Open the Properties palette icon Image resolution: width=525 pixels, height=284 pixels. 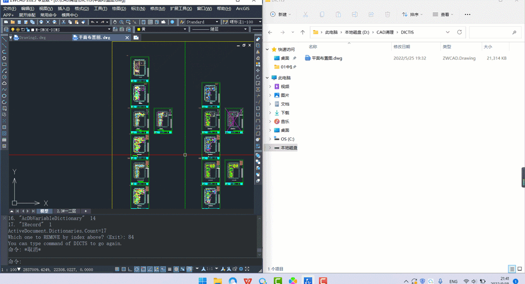pyautogui.click(x=143, y=22)
